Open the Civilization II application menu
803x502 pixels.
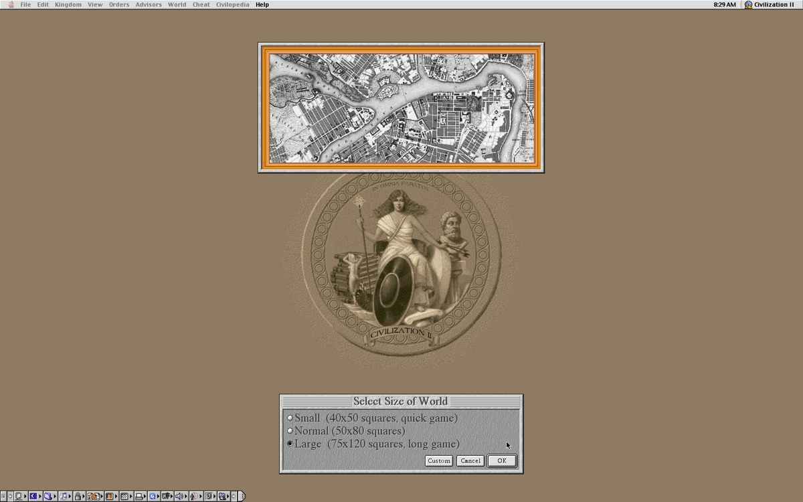point(770,5)
